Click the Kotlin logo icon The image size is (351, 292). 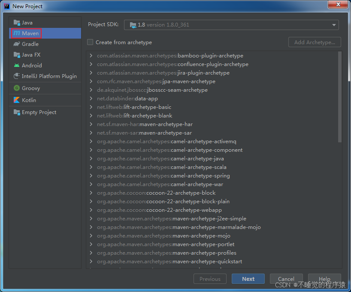[17, 100]
